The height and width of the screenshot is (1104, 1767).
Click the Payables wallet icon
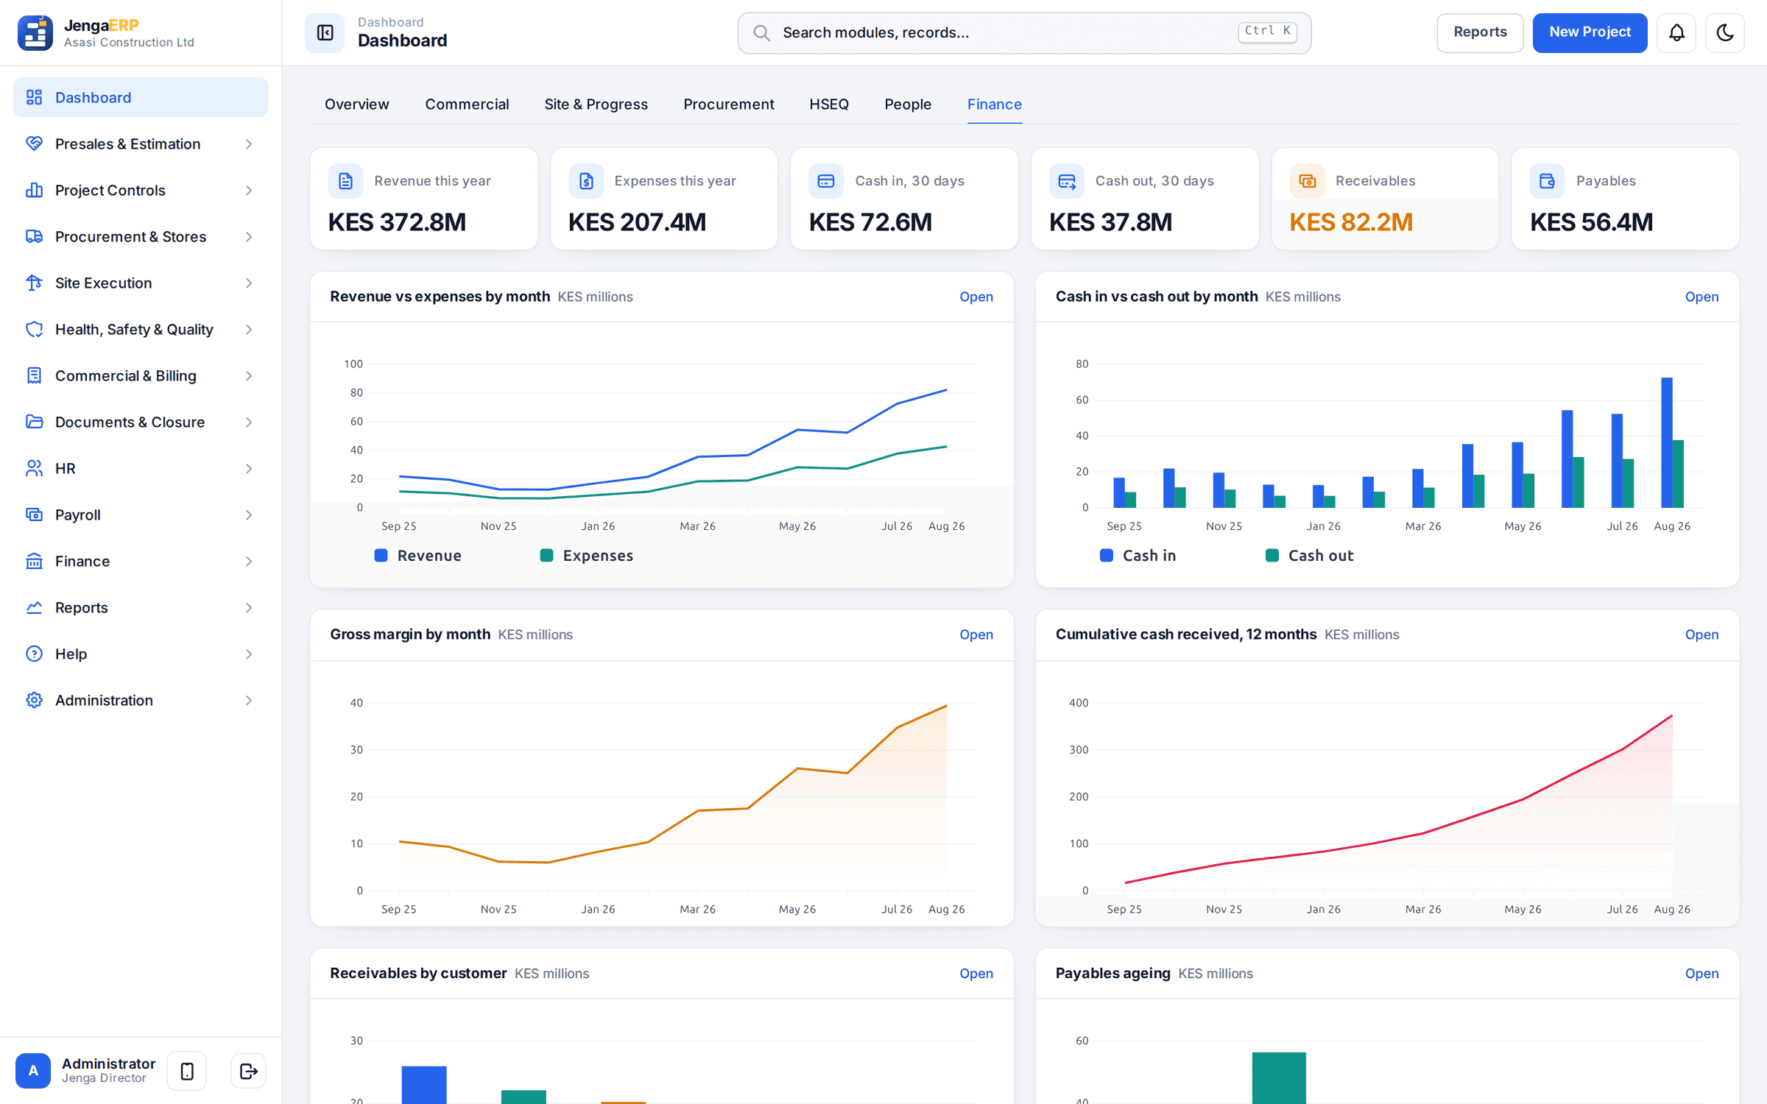click(x=1548, y=181)
